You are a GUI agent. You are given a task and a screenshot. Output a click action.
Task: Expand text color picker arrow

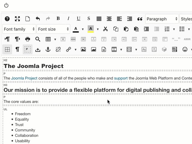coord(83,29)
